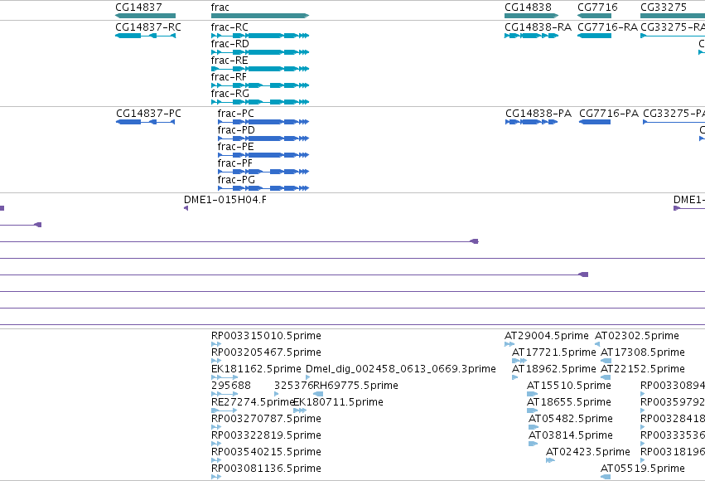Select the CG14838-PA protein glyph
Viewport: 705px width, 481px height.
pos(532,122)
